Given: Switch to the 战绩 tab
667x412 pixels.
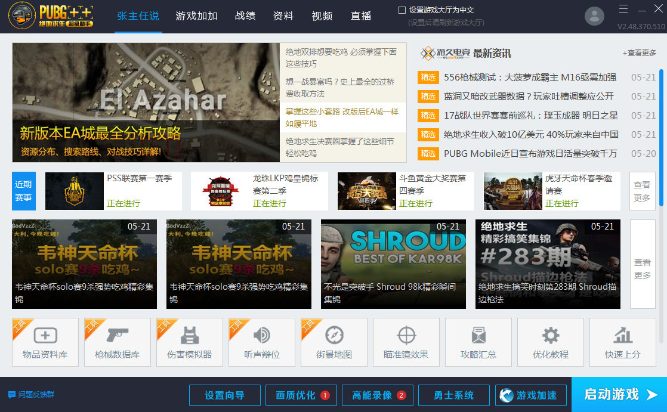Looking at the screenshot, I should [245, 16].
